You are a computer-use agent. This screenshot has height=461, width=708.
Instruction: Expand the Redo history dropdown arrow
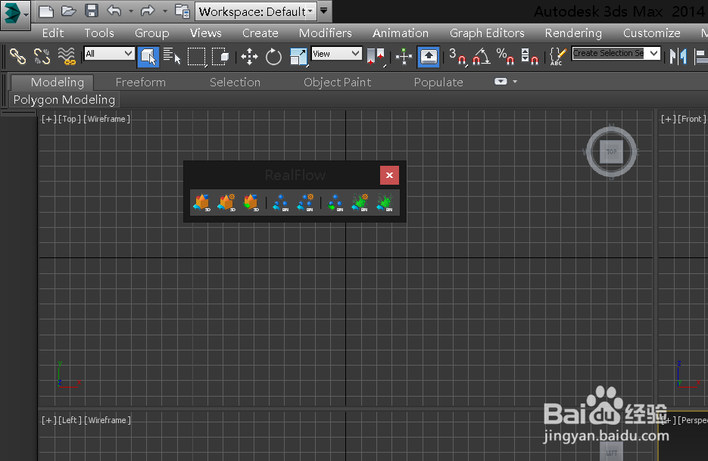point(165,11)
